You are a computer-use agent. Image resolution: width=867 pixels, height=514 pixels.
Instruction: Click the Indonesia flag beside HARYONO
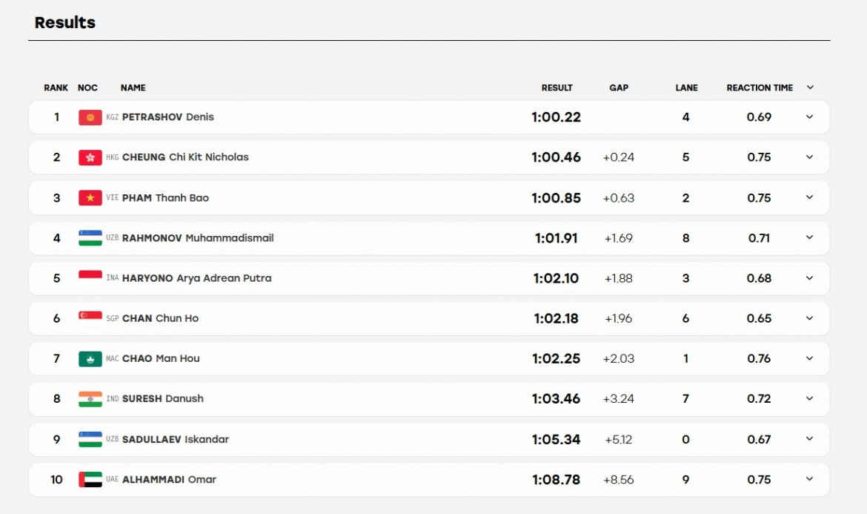coord(90,278)
